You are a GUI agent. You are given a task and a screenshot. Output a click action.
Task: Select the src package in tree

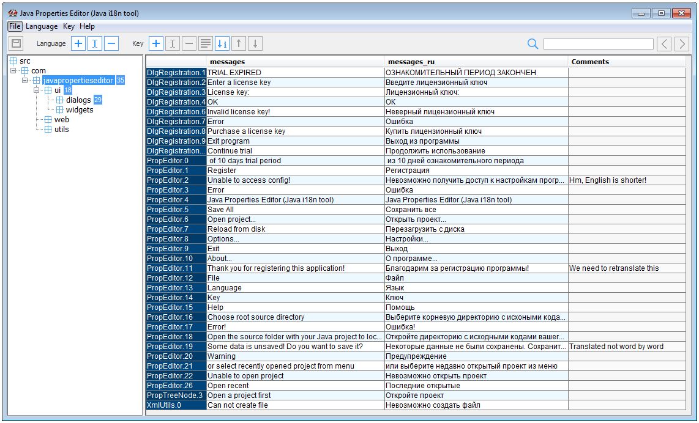coord(25,61)
